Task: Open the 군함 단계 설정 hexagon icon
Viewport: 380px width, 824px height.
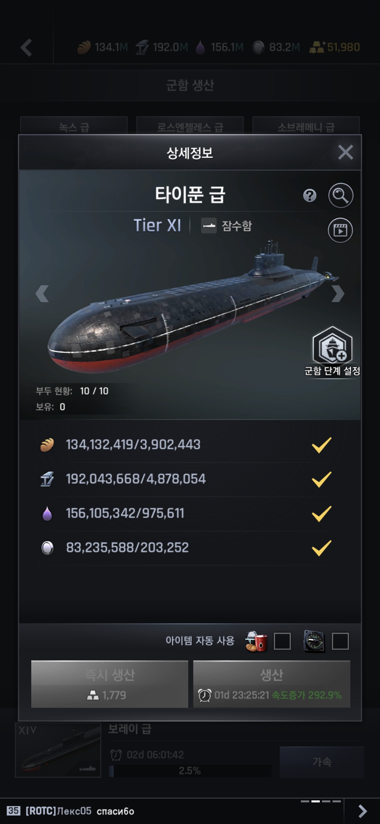Action: [332, 346]
